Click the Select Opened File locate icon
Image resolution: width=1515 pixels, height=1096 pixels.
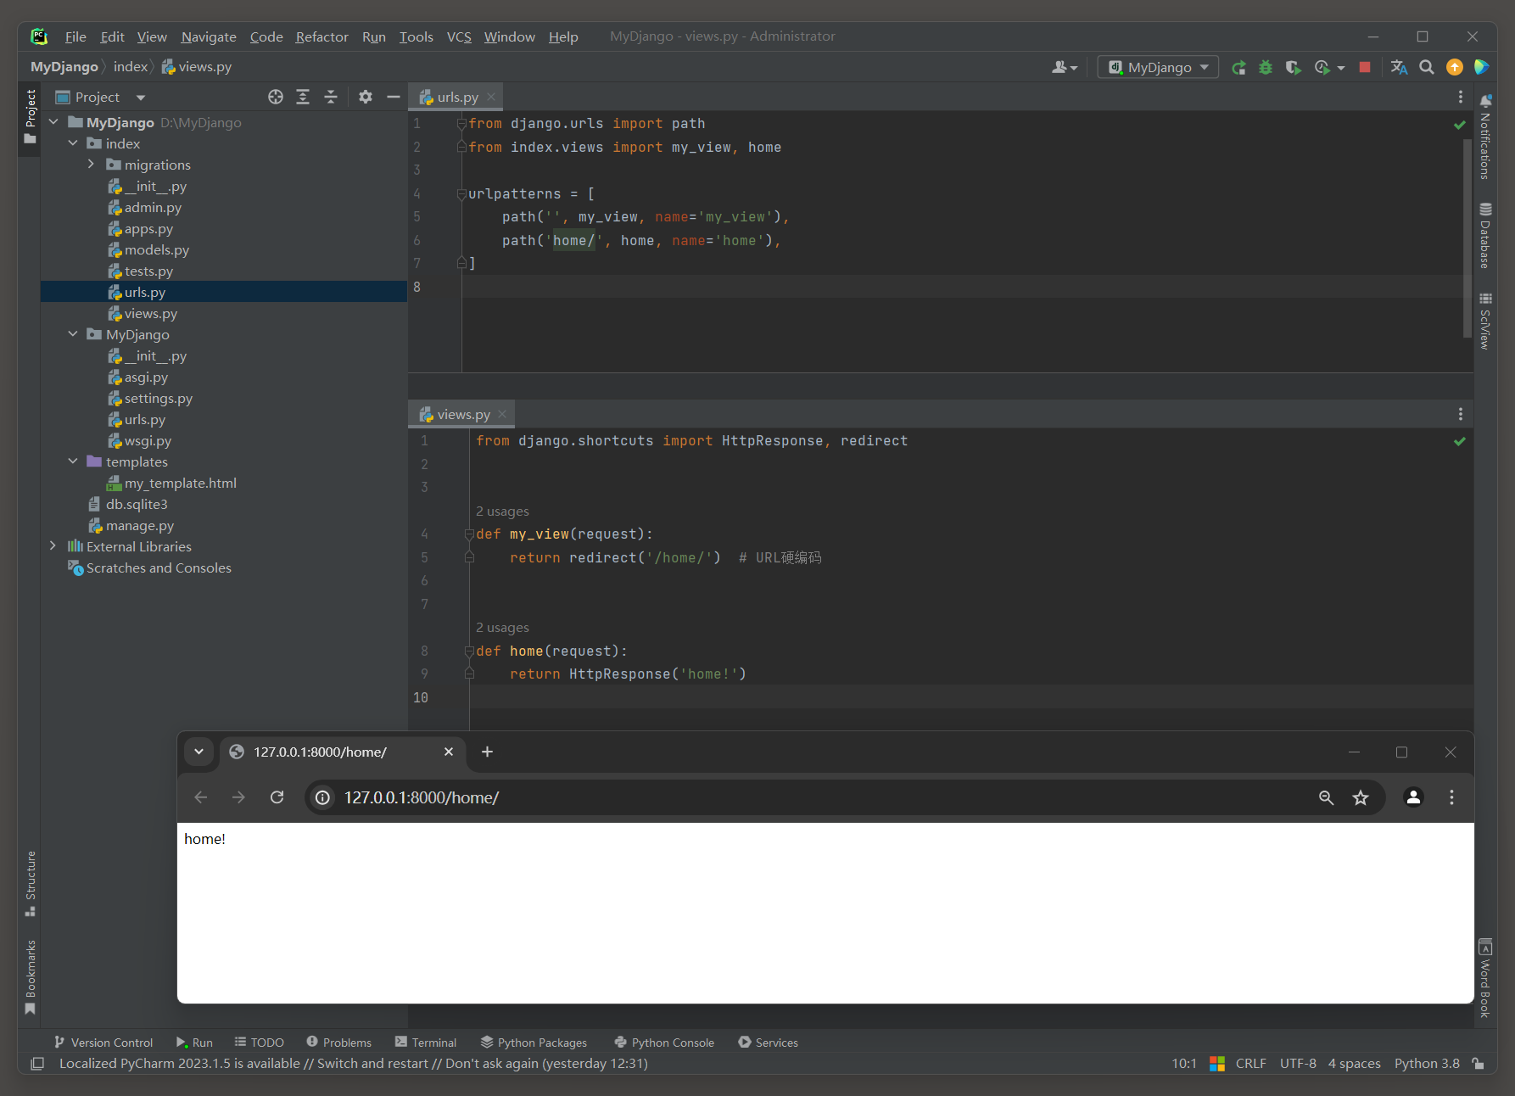click(x=276, y=97)
